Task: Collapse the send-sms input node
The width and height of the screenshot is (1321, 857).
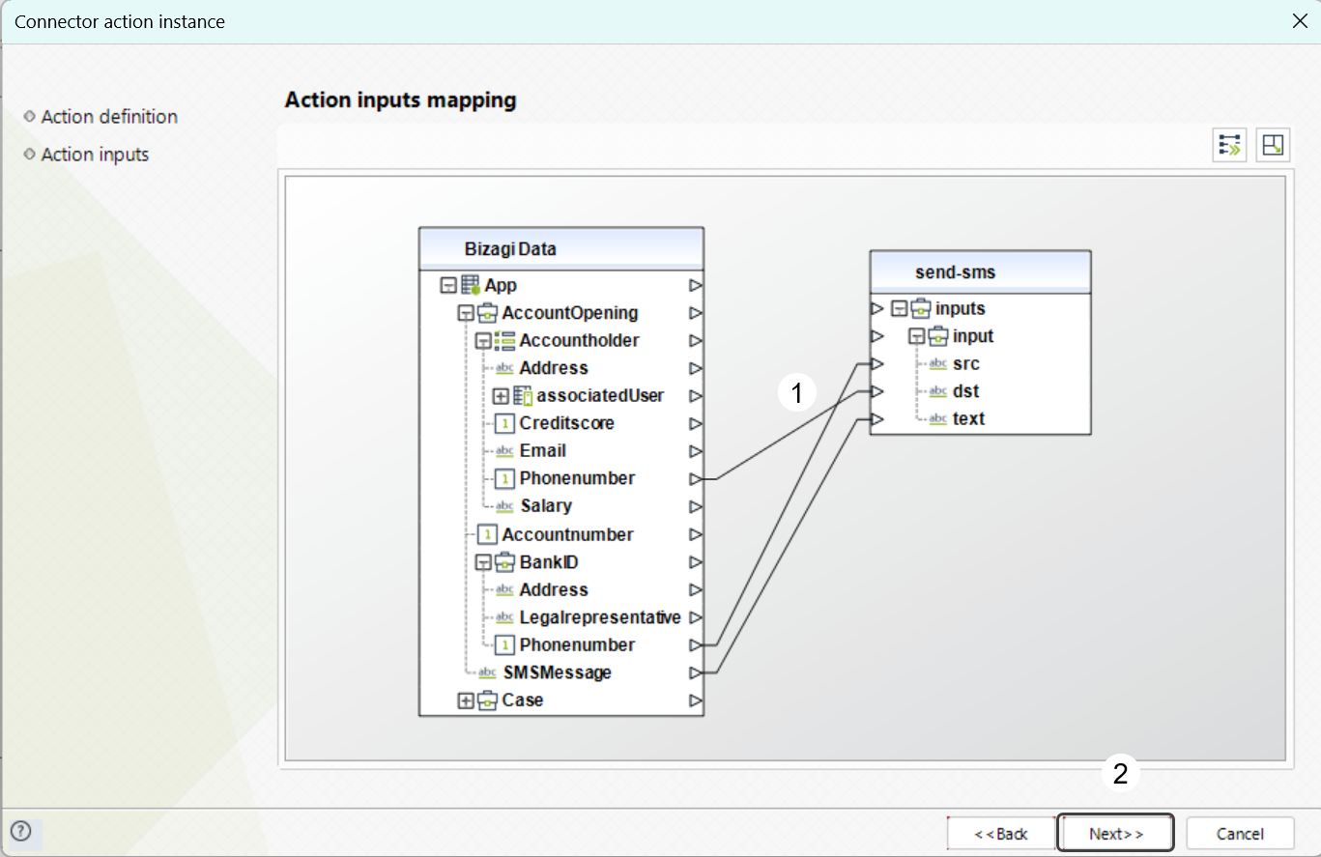Action: [x=916, y=336]
